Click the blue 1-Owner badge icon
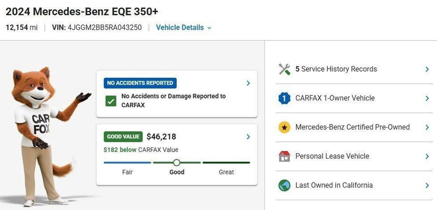 284,98
